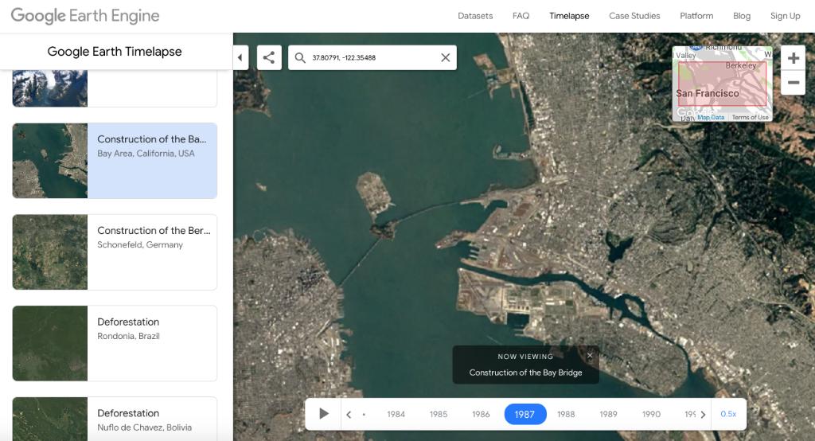The height and width of the screenshot is (441, 815).
Task: Click into the coordinates search input
Action: (372, 58)
